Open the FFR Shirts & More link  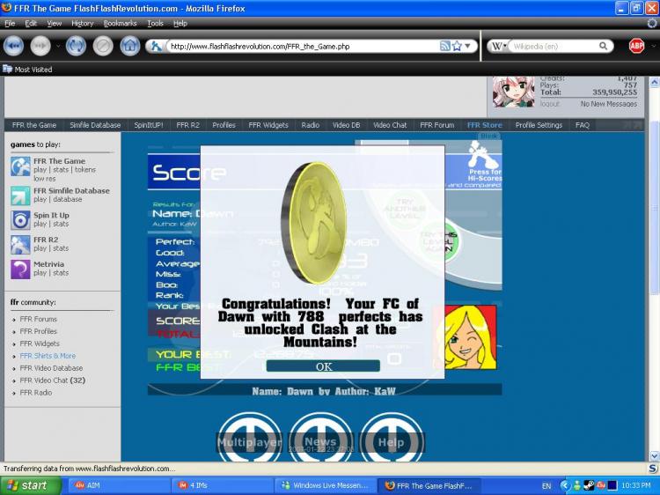tap(48, 356)
